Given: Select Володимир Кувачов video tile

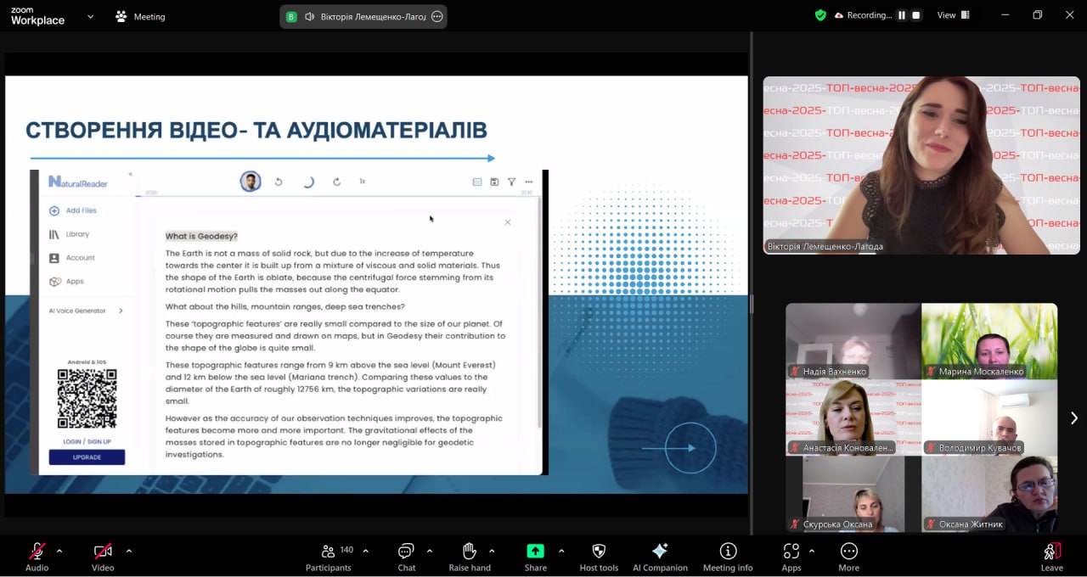Looking at the screenshot, I should point(989,417).
